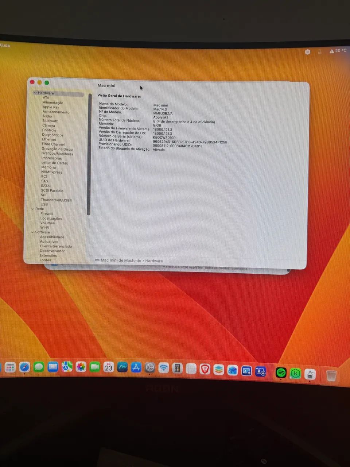Select Alimentação in the sidebar
This screenshot has width=350, height=467.
pyautogui.click(x=53, y=103)
